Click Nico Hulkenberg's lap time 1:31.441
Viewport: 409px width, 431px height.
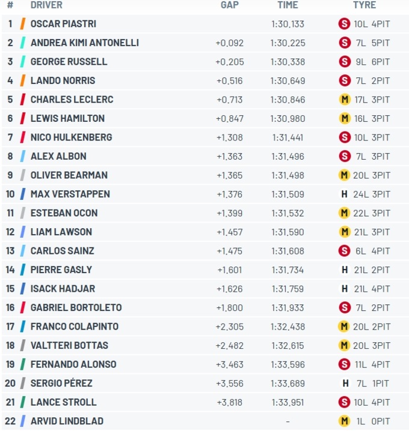click(288, 137)
